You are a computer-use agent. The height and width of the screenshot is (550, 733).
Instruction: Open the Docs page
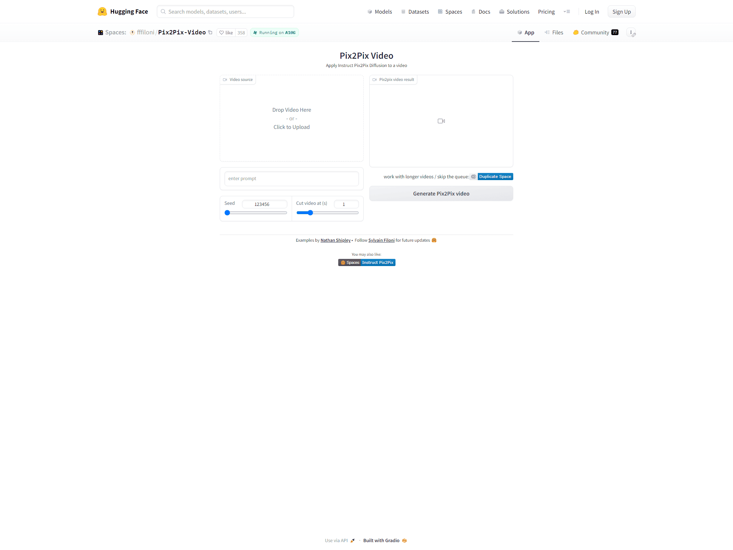point(481,12)
